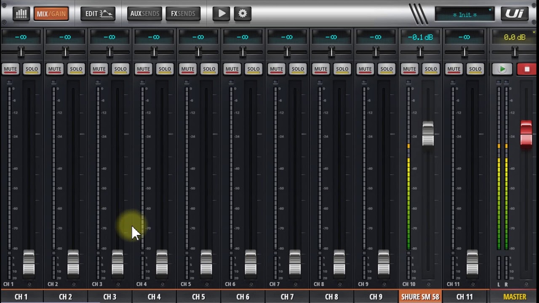Screen dimensions: 539x303
Task: Select the CH 11 channel label
Action: [464, 297]
